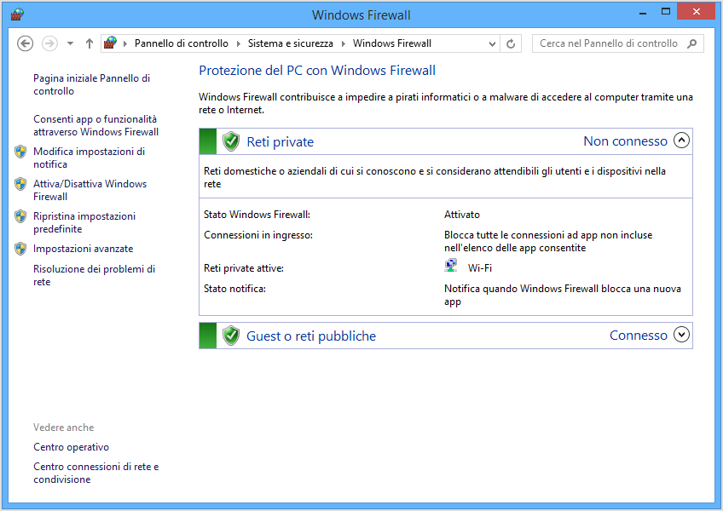Close the Windows Firewall window
Screen dimensions: 723x511
(696, 12)
